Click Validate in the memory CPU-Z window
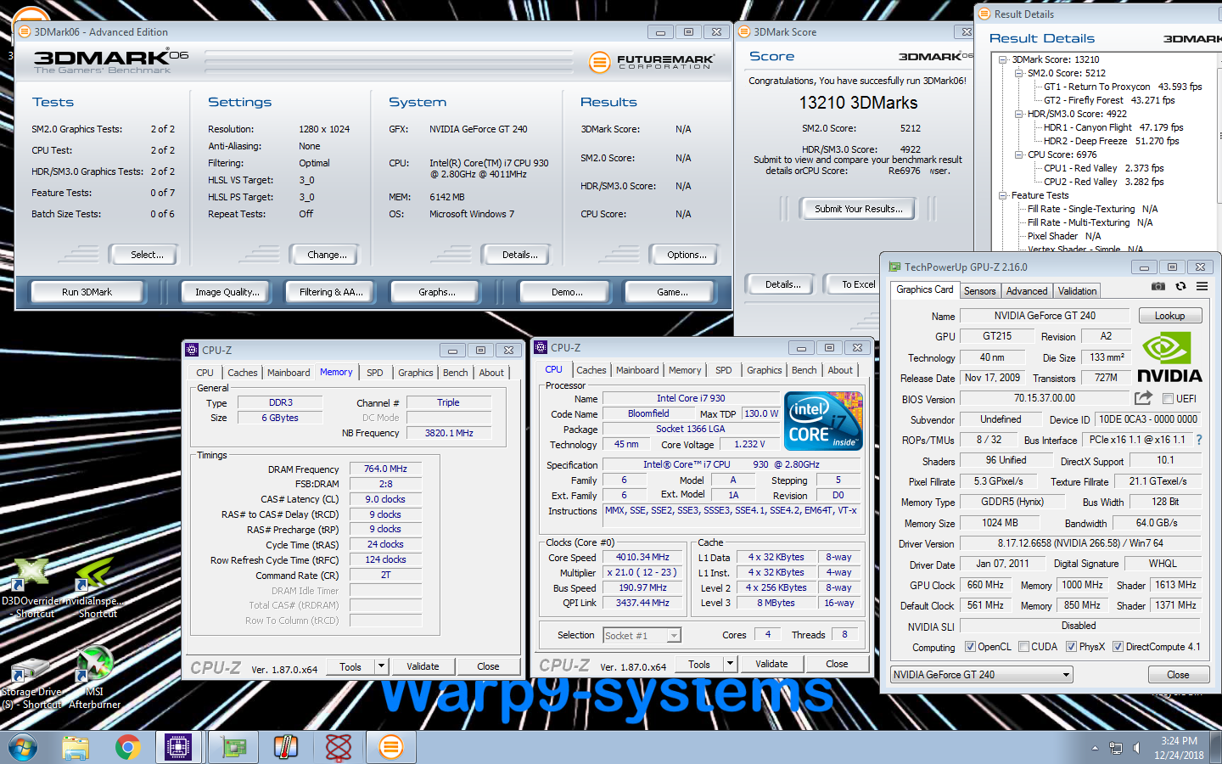 coord(423,666)
